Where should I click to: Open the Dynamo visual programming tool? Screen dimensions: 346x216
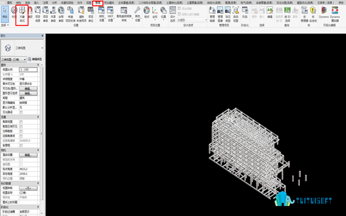click(324, 13)
